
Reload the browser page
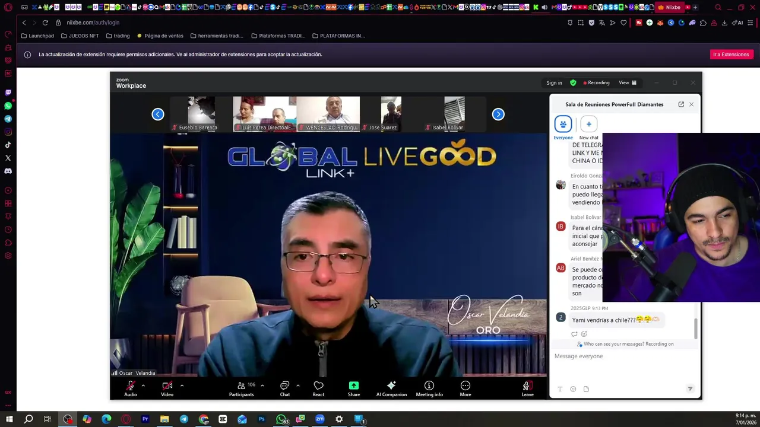45,23
